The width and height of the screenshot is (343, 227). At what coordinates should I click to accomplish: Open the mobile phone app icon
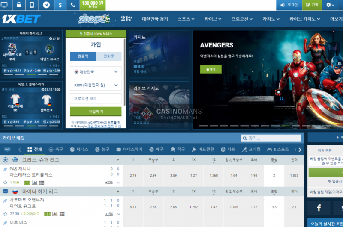click(32, 5)
